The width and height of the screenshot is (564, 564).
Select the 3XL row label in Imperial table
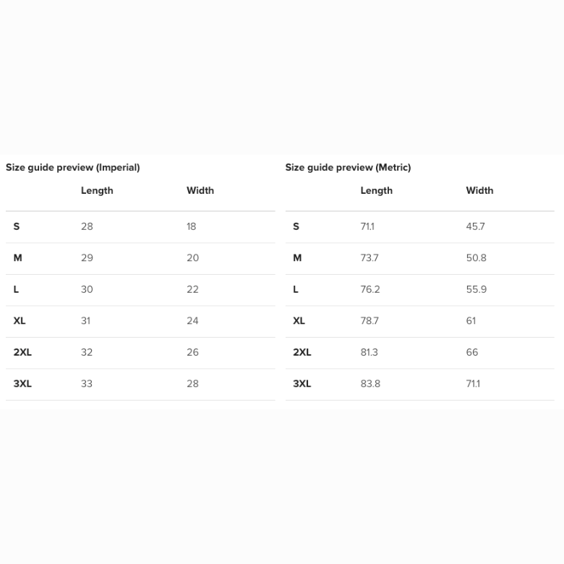pyautogui.click(x=22, y=383)
